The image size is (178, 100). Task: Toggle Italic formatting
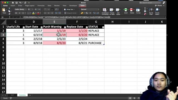[19, 13]
